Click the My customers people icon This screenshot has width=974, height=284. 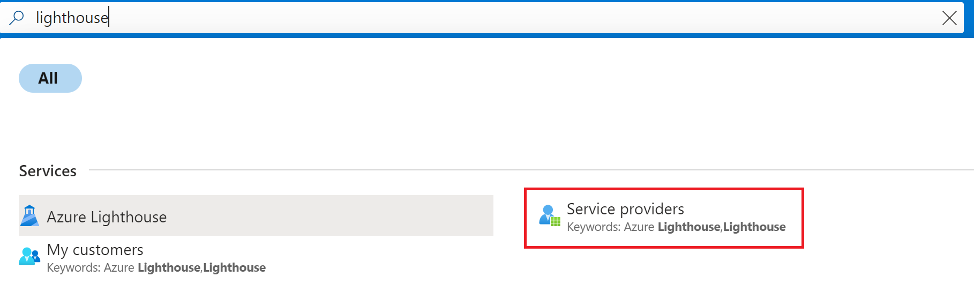[29, 257]
